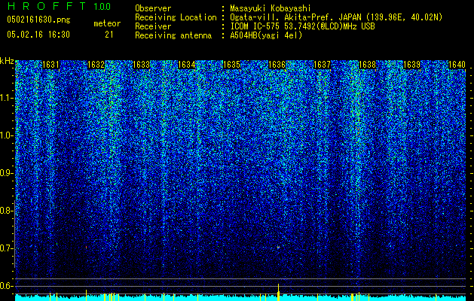The height and width of the screenshot is (301, 474).
Task: Select the filename 0502161630.png
Action: point(38,20)
